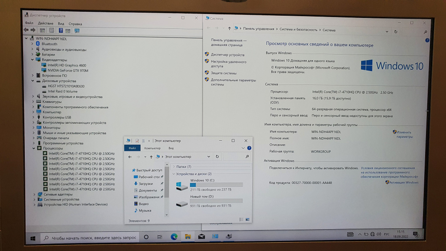
Task: Open Действие menu in Device Manager
Action: (x=45, y=23)
